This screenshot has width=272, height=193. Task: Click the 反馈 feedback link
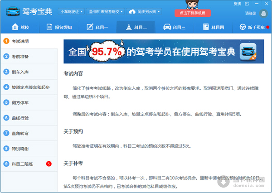point(237,4)
